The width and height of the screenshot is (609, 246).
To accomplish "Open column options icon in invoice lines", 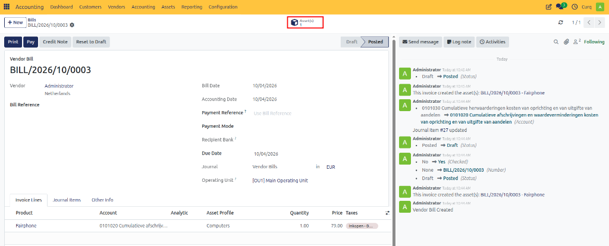I will (387, 213).
